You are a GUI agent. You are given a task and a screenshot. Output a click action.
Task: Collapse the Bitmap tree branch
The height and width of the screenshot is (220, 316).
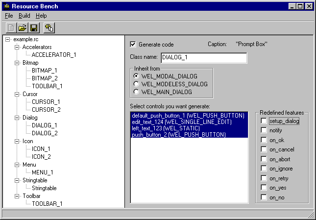tap(18, 63)
